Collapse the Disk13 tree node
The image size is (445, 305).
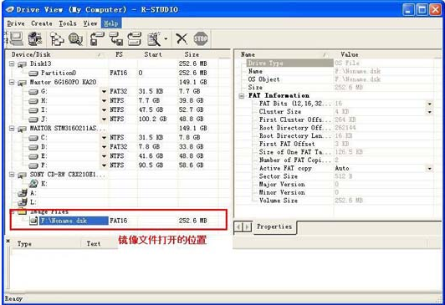tap(12, 64)
